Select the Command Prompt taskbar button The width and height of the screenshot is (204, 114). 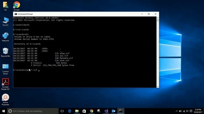point(121,111)
